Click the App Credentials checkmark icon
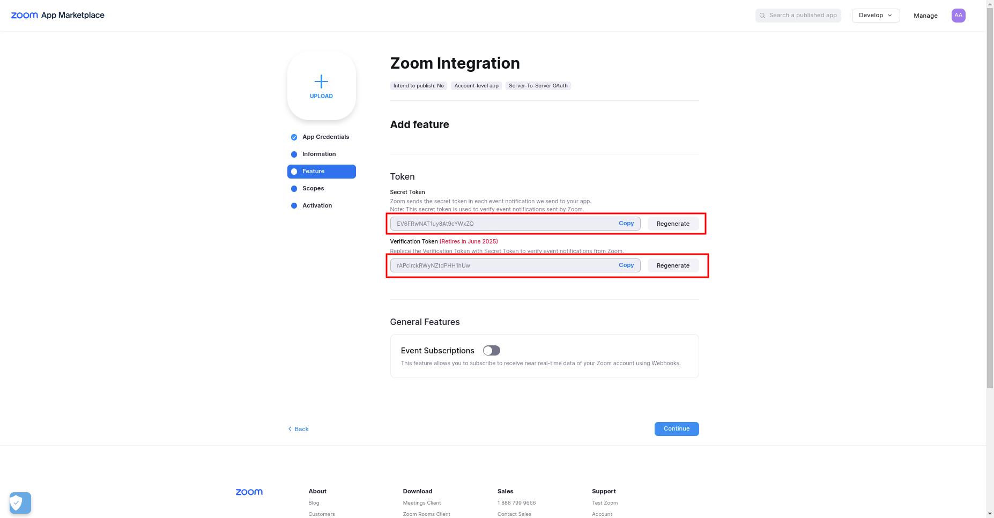This screenshot has width=994, height=518. (x=294, y=137)
